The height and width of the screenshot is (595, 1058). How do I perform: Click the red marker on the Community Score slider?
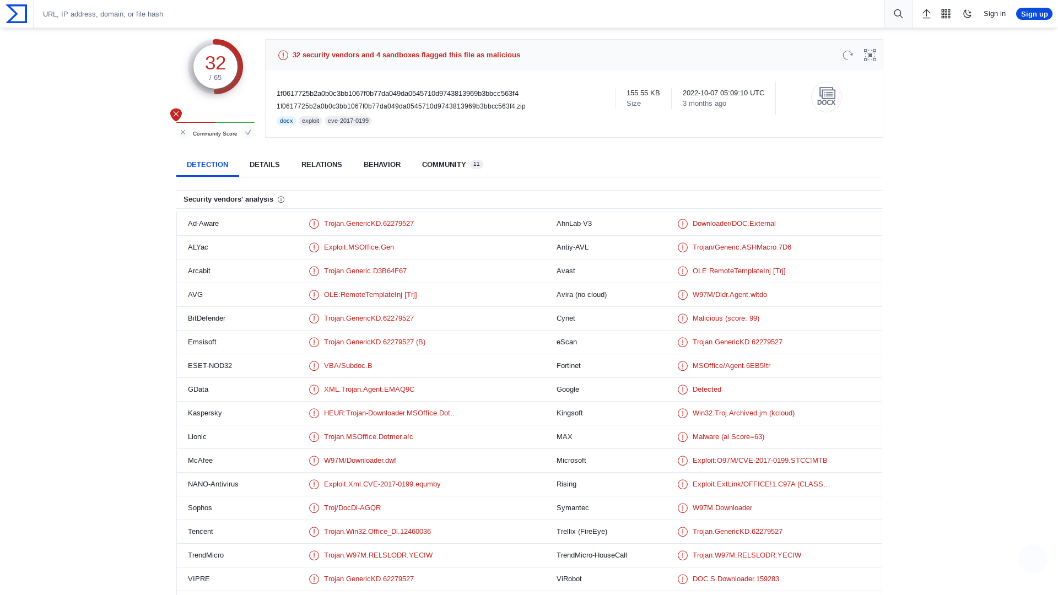176,115
